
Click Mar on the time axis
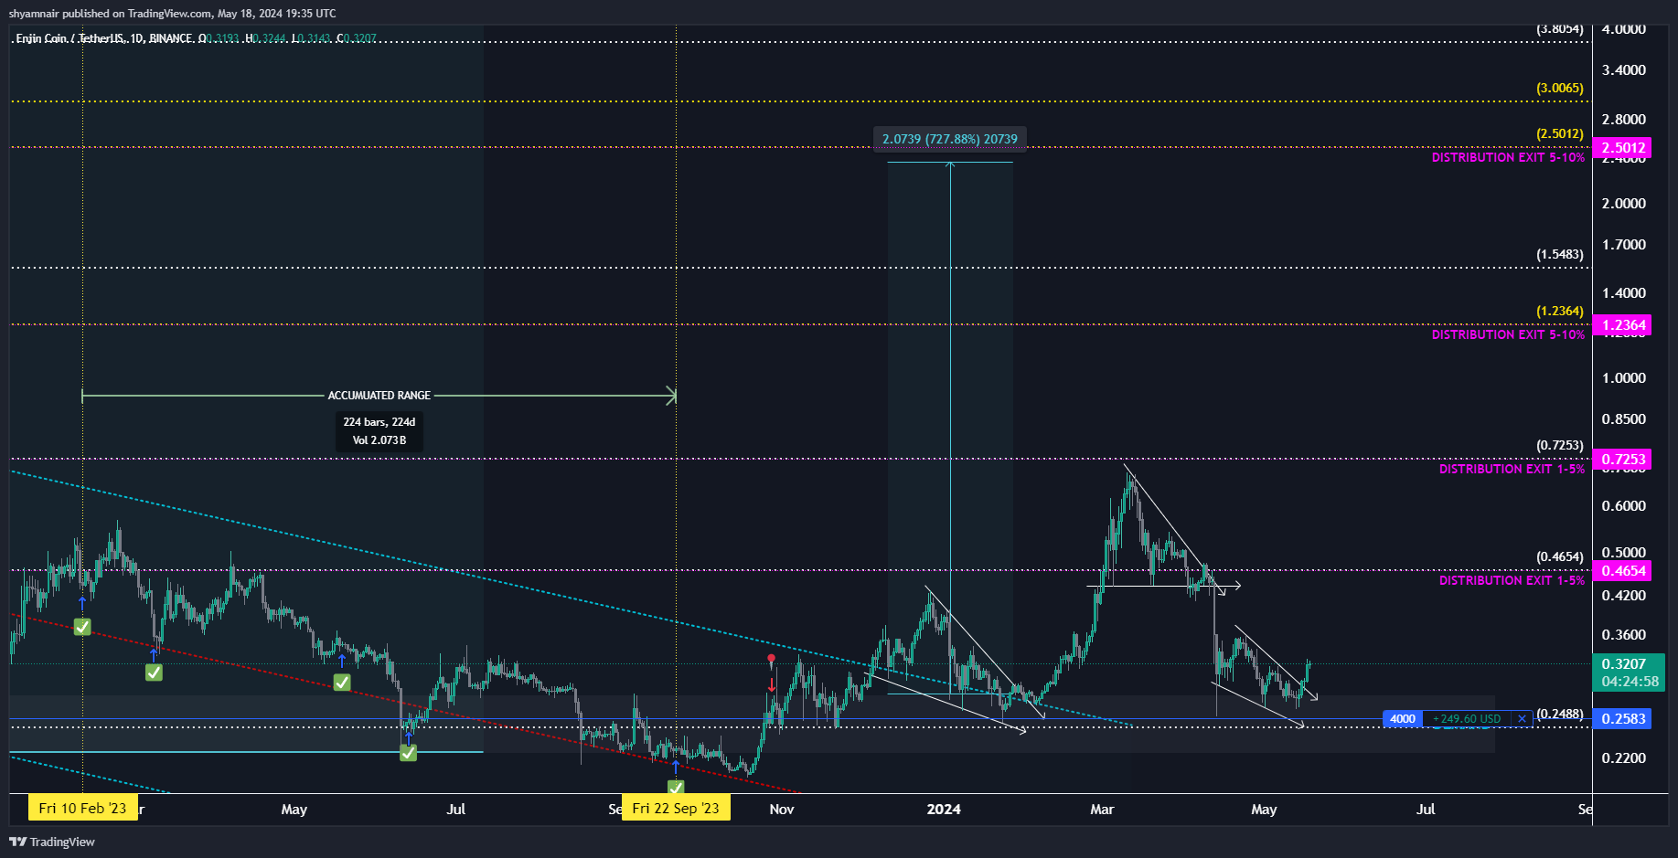(x=1102, y=810)
